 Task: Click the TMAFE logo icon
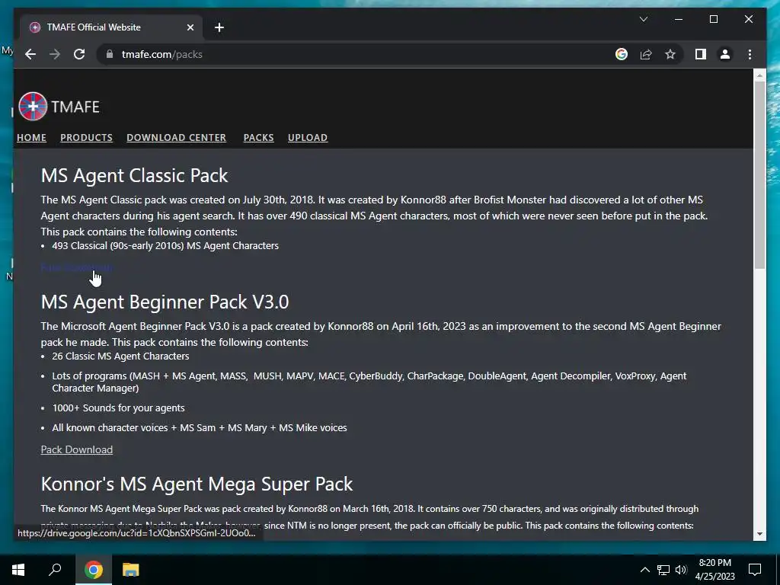33,106
